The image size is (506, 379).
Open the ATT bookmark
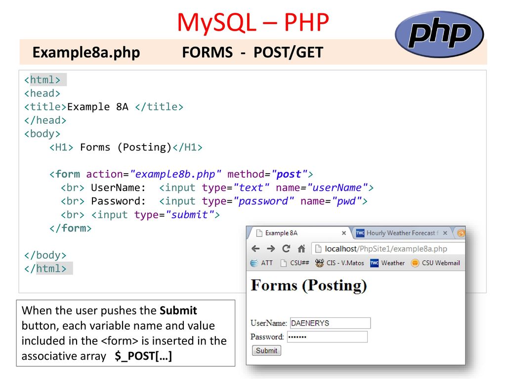262,263
